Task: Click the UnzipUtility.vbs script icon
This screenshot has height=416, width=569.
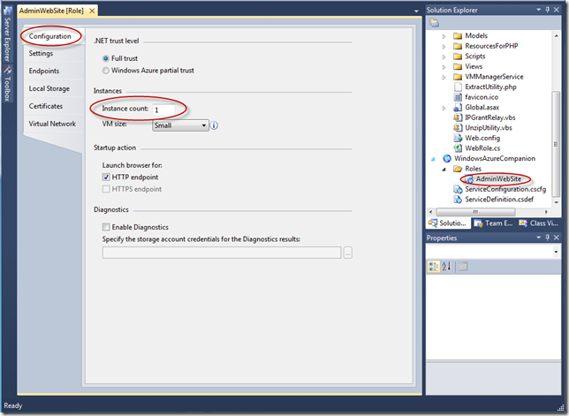Action: pyautogui.click(x=458, y=128)
